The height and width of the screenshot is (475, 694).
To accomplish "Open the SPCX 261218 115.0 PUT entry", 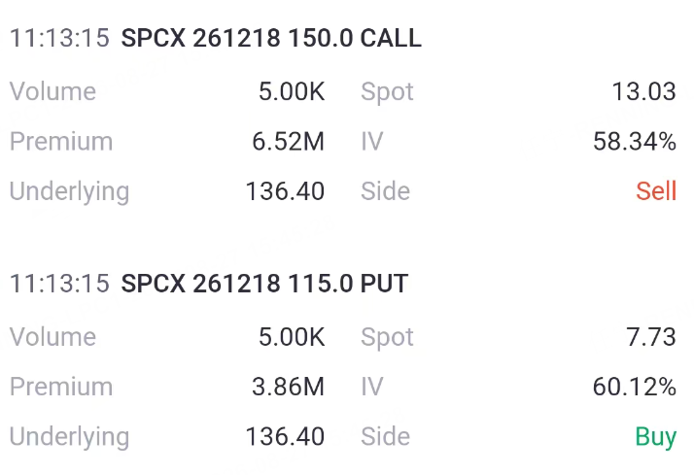I will [x=264, y=284].
